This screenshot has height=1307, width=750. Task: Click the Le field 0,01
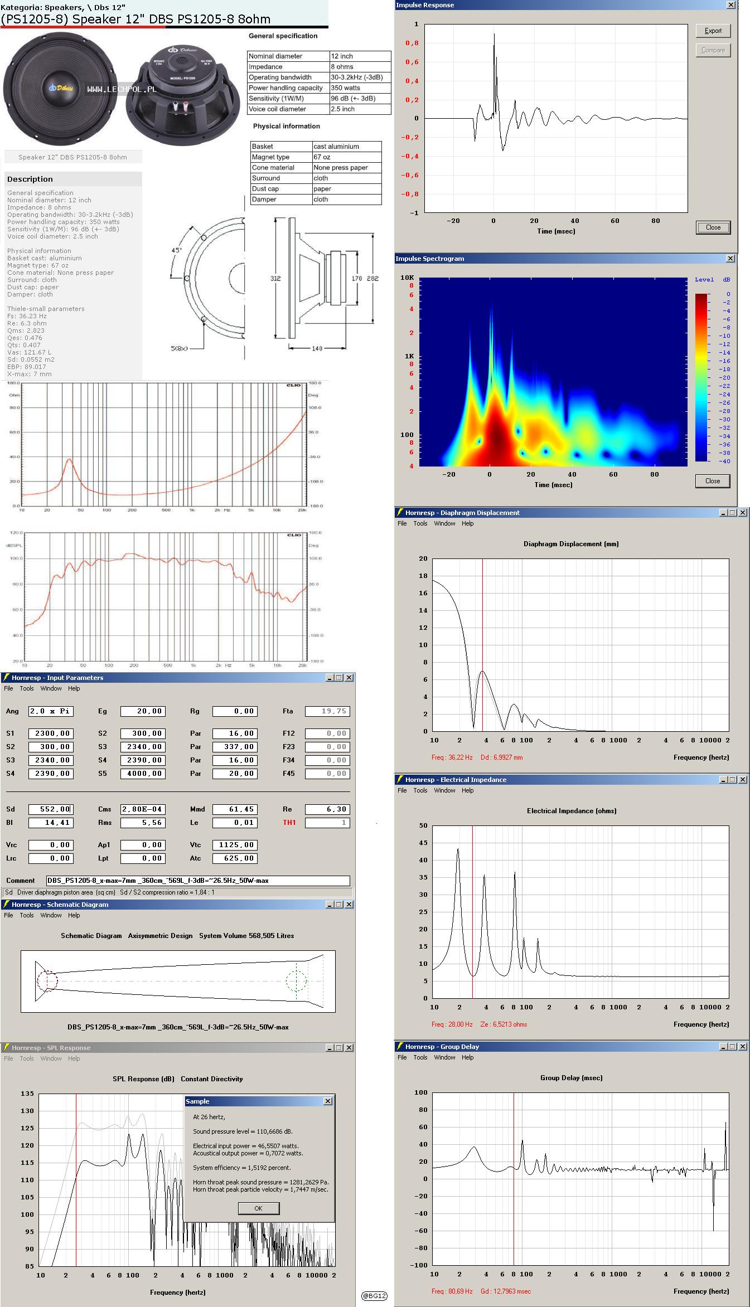[235, 823]
